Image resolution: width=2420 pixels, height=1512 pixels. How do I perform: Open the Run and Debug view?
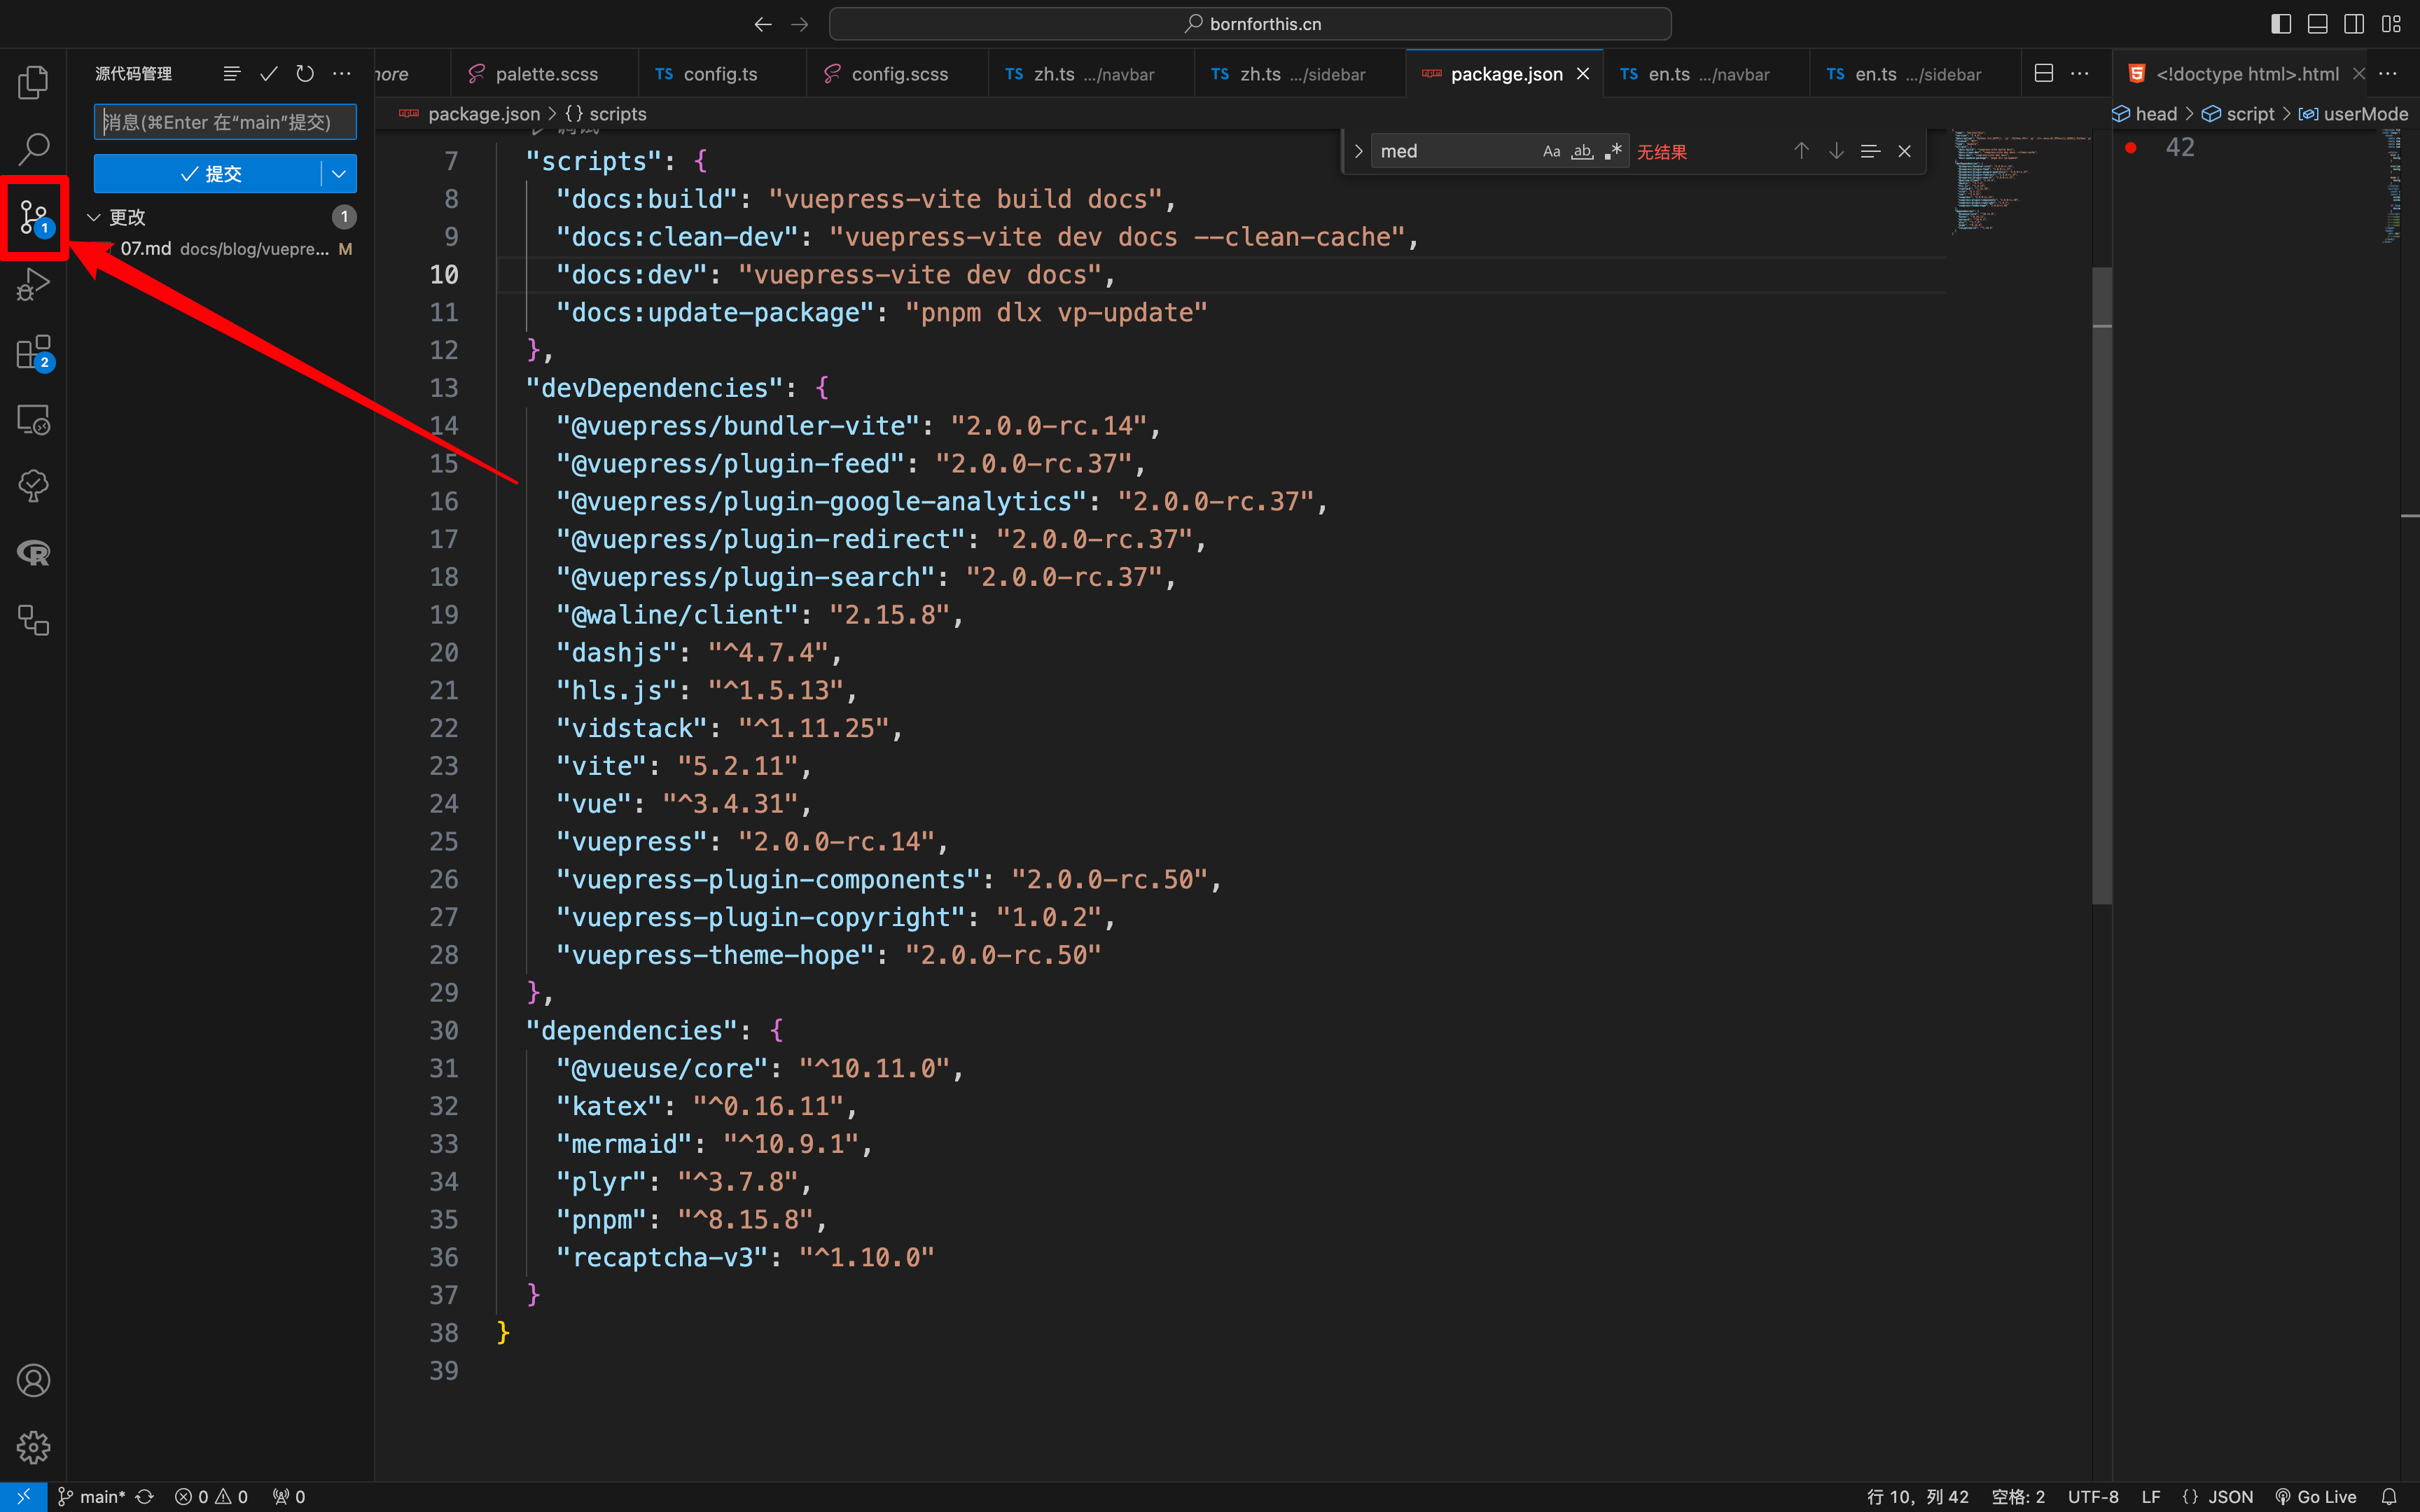[x=33, y=285]
